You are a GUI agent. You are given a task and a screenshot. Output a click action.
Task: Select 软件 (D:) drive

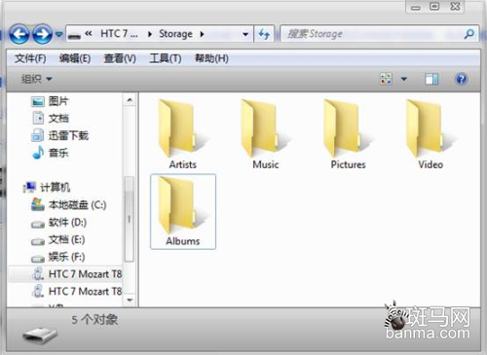[59, 223]
